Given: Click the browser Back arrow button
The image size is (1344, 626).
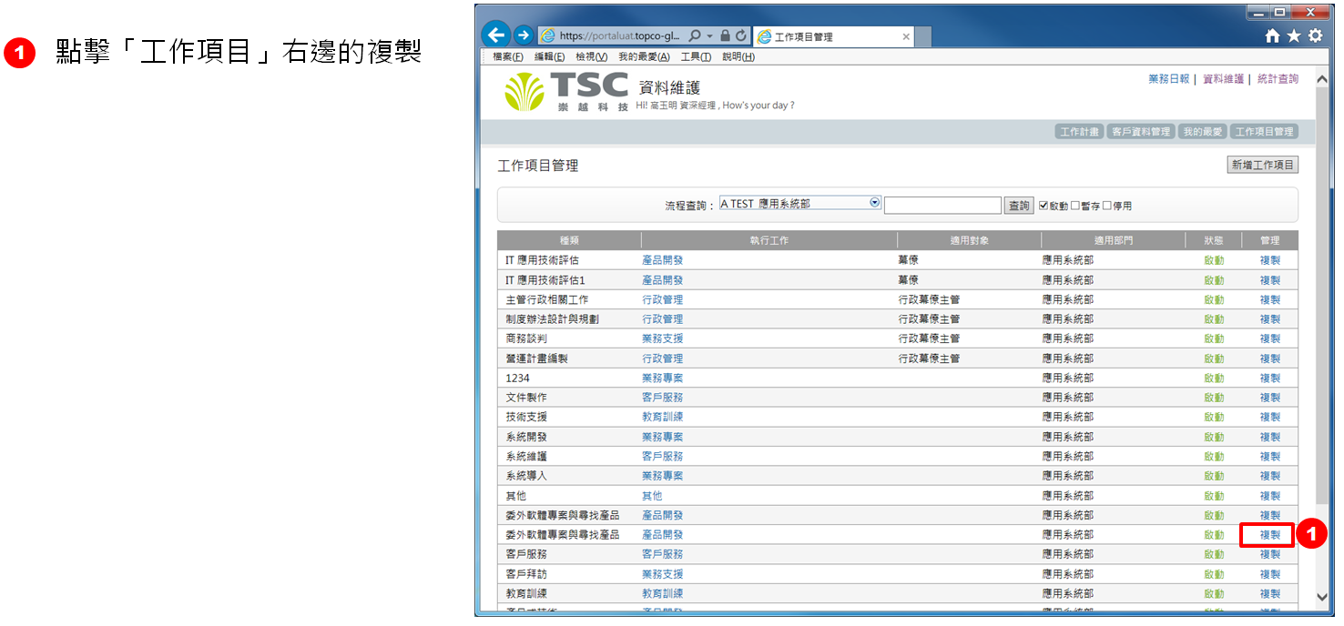Looking at the screenshot, I should pyautogui.click(x=496, y=35).
